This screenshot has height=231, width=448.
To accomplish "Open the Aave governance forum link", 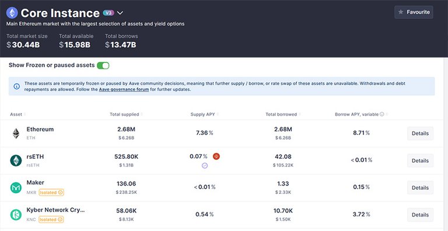I will tap(124, 90).
